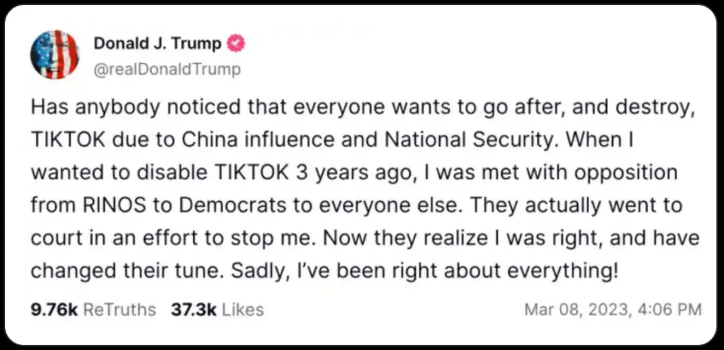Click the @realDonaldTrump handle
The image size is (724, 350).
tap(167, 70)
